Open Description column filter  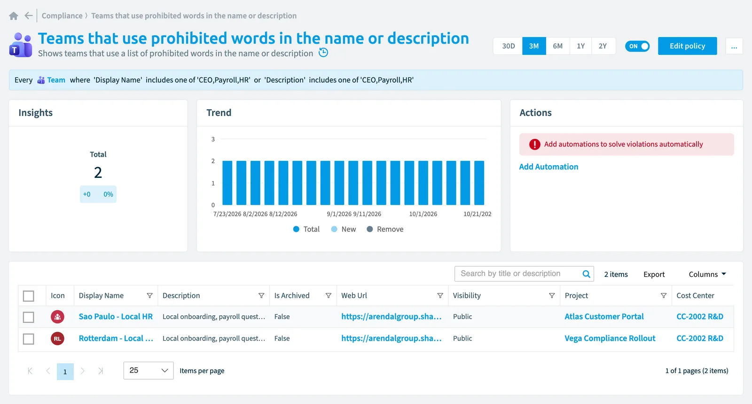pyautogui.click(x=261, y=296)
